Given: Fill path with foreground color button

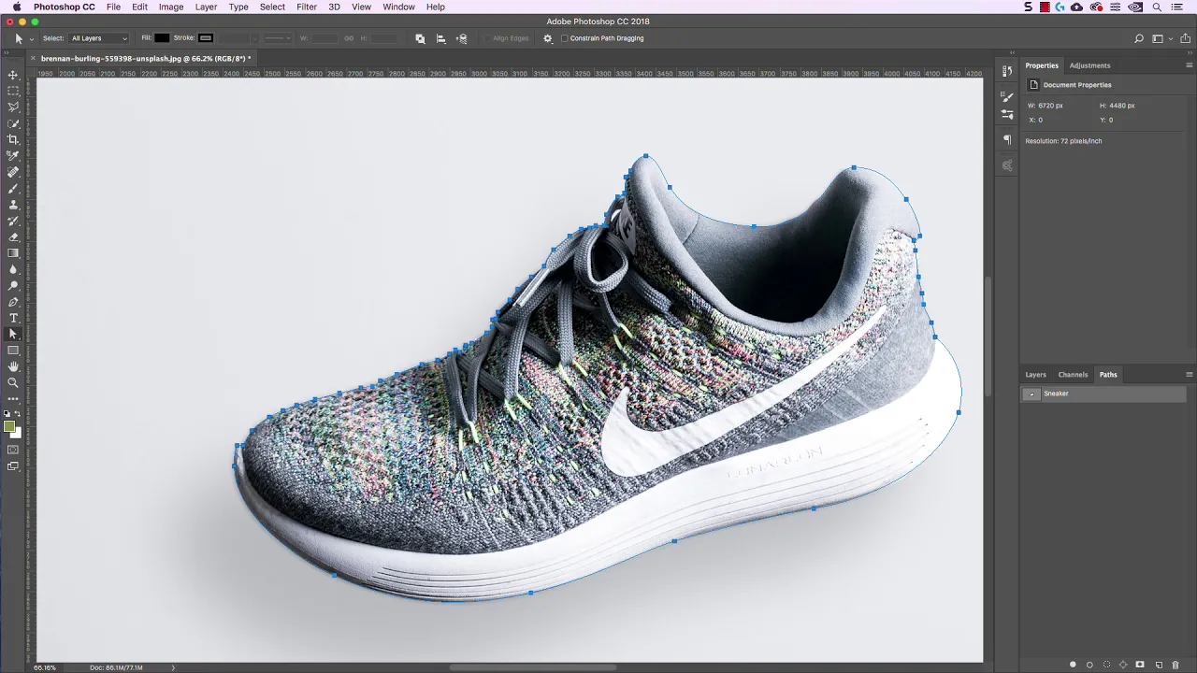Looking at the screenshot, I should pyautogui.click(x=1073, y=665).
